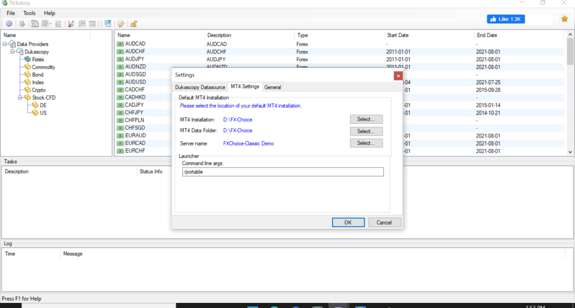Collapse the Stock-CFD tree node

click(20, 98)
